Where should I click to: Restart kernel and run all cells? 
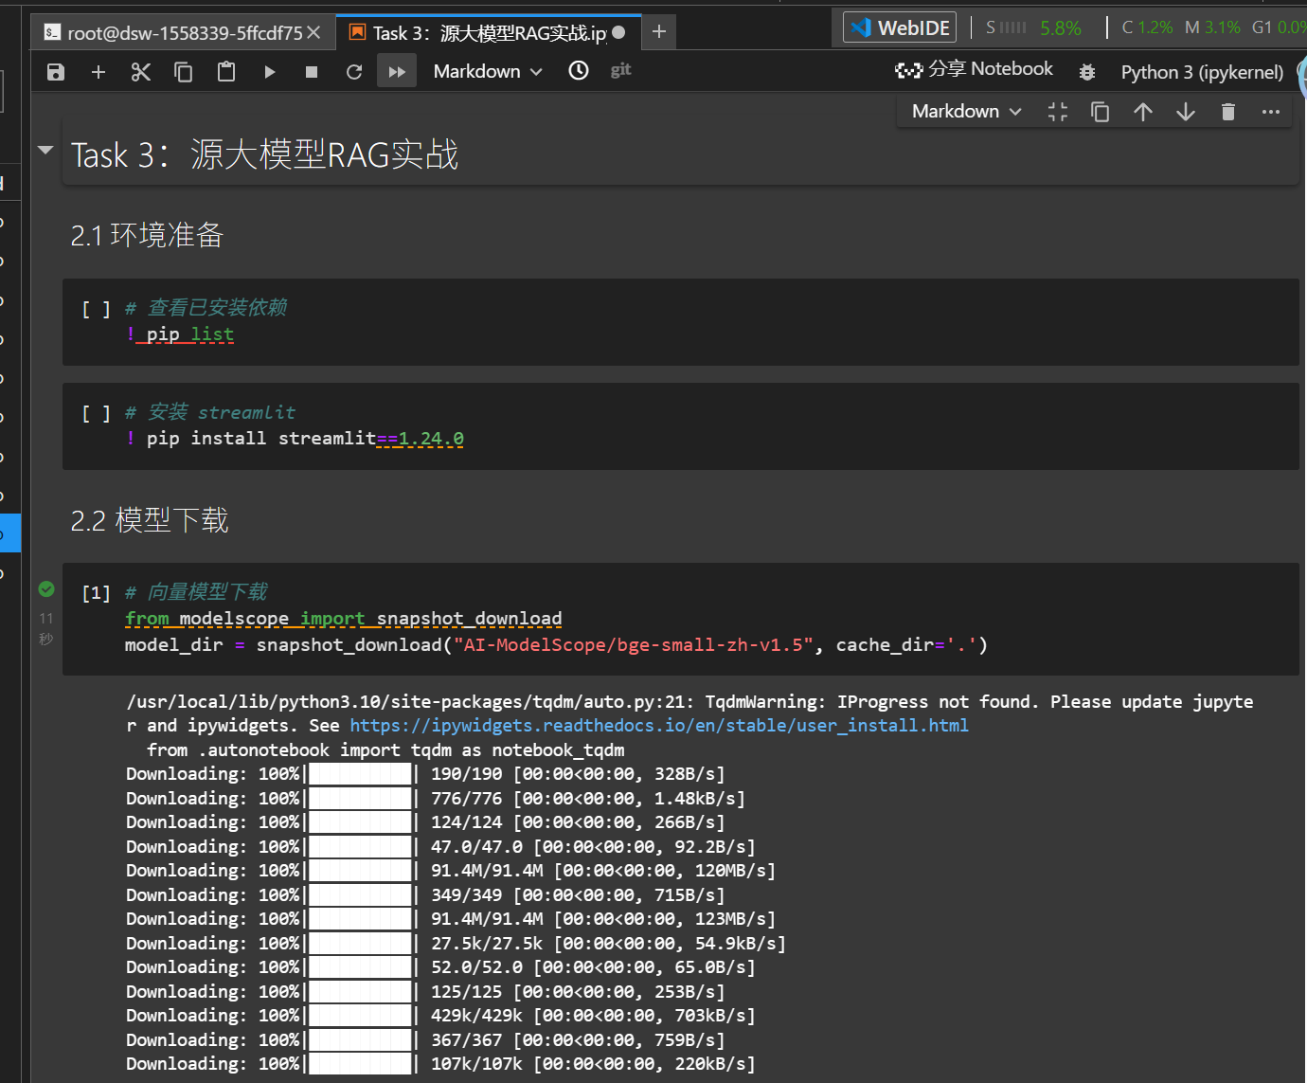coord(397,72)
